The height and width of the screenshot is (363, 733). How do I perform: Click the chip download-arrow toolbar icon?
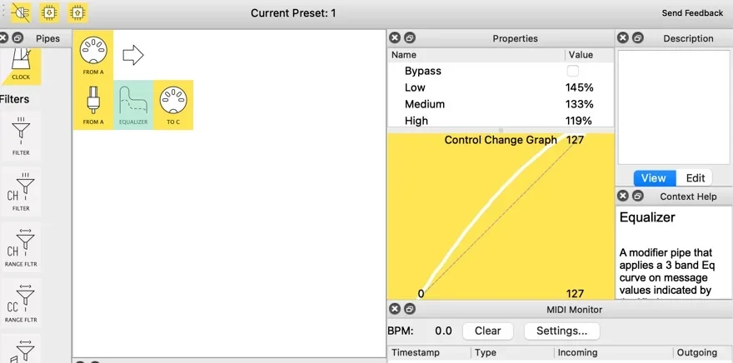(x=49, y=12)
